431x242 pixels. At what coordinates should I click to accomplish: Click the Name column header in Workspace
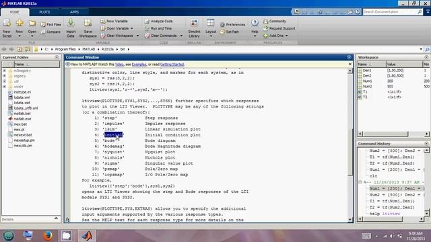tap(372, 65)
